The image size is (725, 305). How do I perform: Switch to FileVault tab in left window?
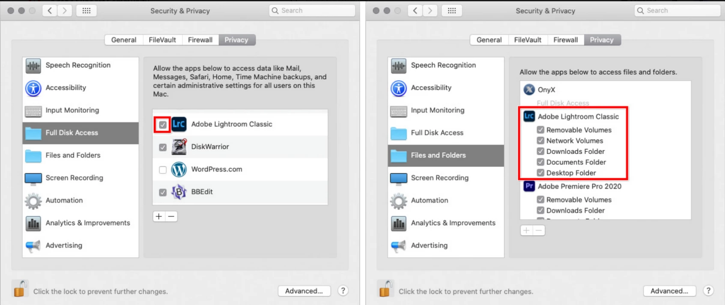coord(162,40)
